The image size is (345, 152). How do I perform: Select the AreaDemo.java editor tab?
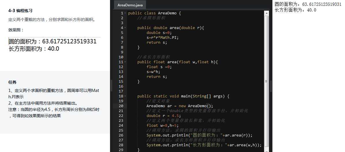130,5
